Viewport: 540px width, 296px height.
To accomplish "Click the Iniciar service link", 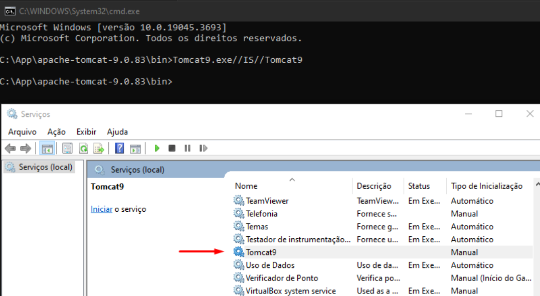I will [102, 209].
